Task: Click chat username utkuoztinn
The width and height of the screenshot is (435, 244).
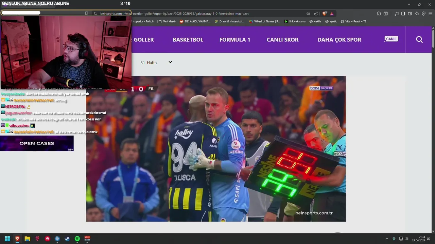Action: [x=19, y=125]
